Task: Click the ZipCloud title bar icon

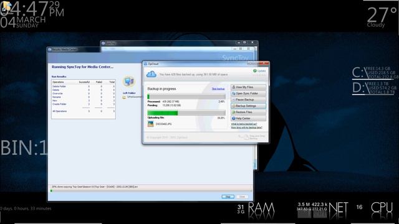Action: click(145, 63)
